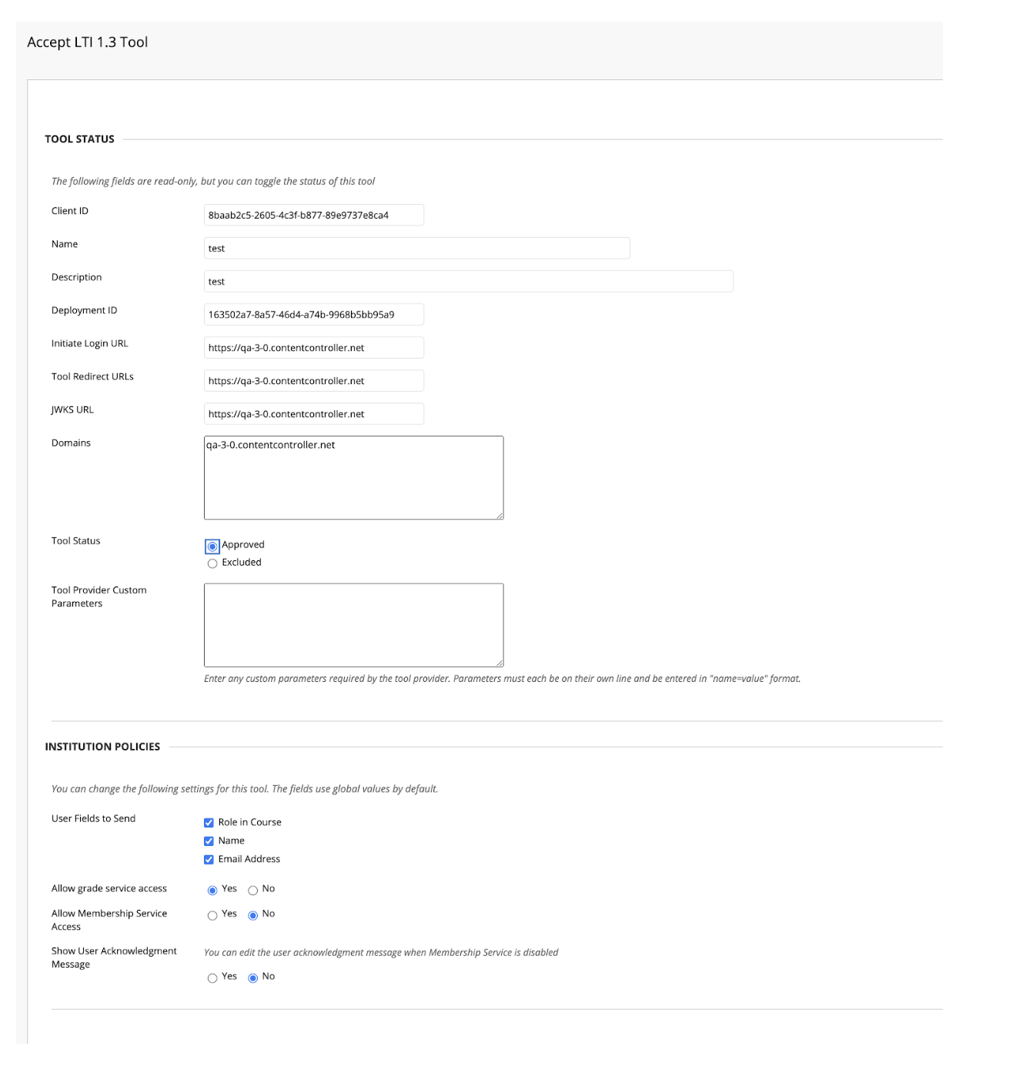The height and width of the screenshot is (1073, 1019).
Task: Uncheck the Role in Course checkbox
Action: [209, 823]
